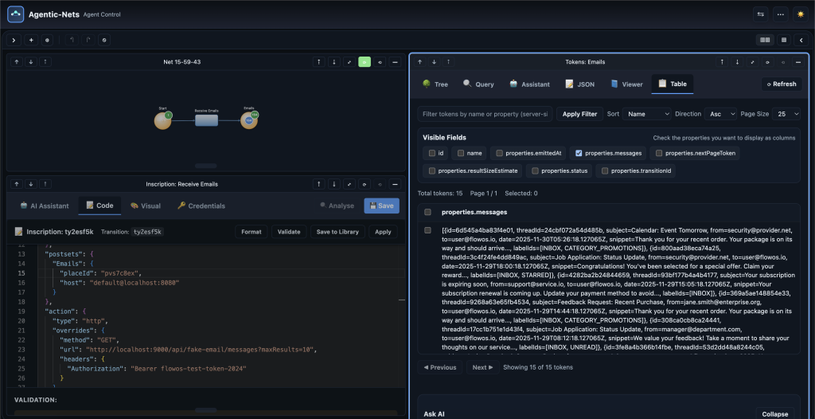Click the green highlighted button in Net panel
Viewport: 815px width, 419px height.
[x=364, y=61]
